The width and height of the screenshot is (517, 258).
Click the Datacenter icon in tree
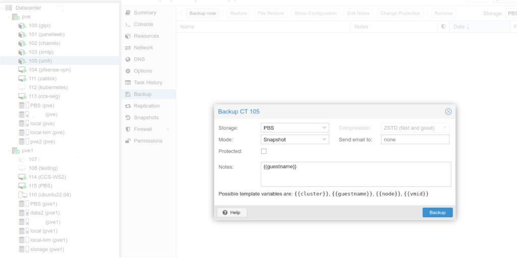[9, 8]
